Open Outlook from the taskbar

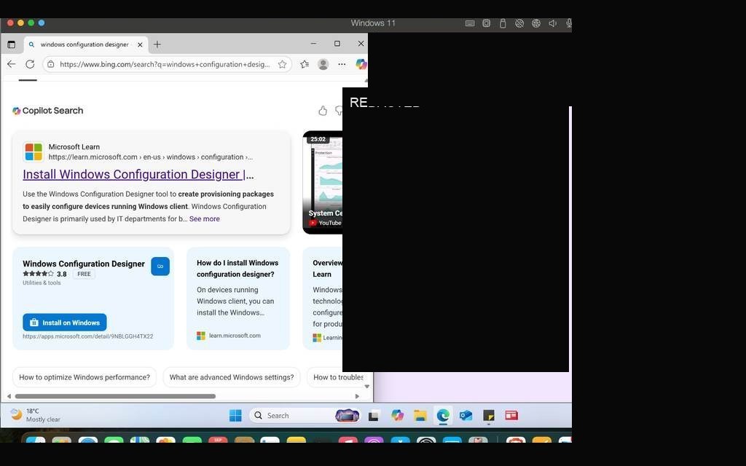(x=466, y=416)
